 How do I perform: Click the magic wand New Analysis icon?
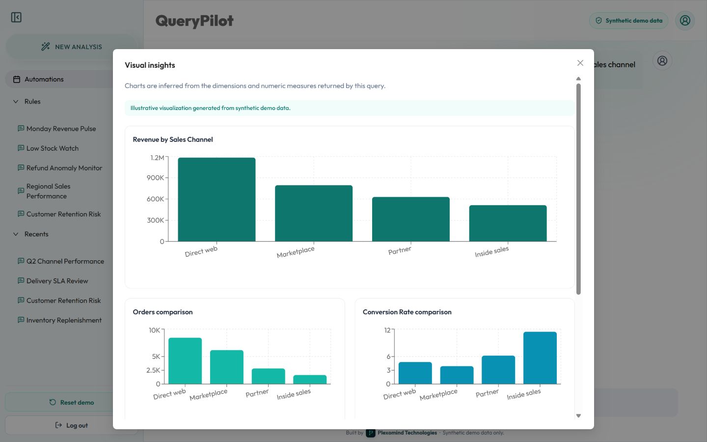46,47
